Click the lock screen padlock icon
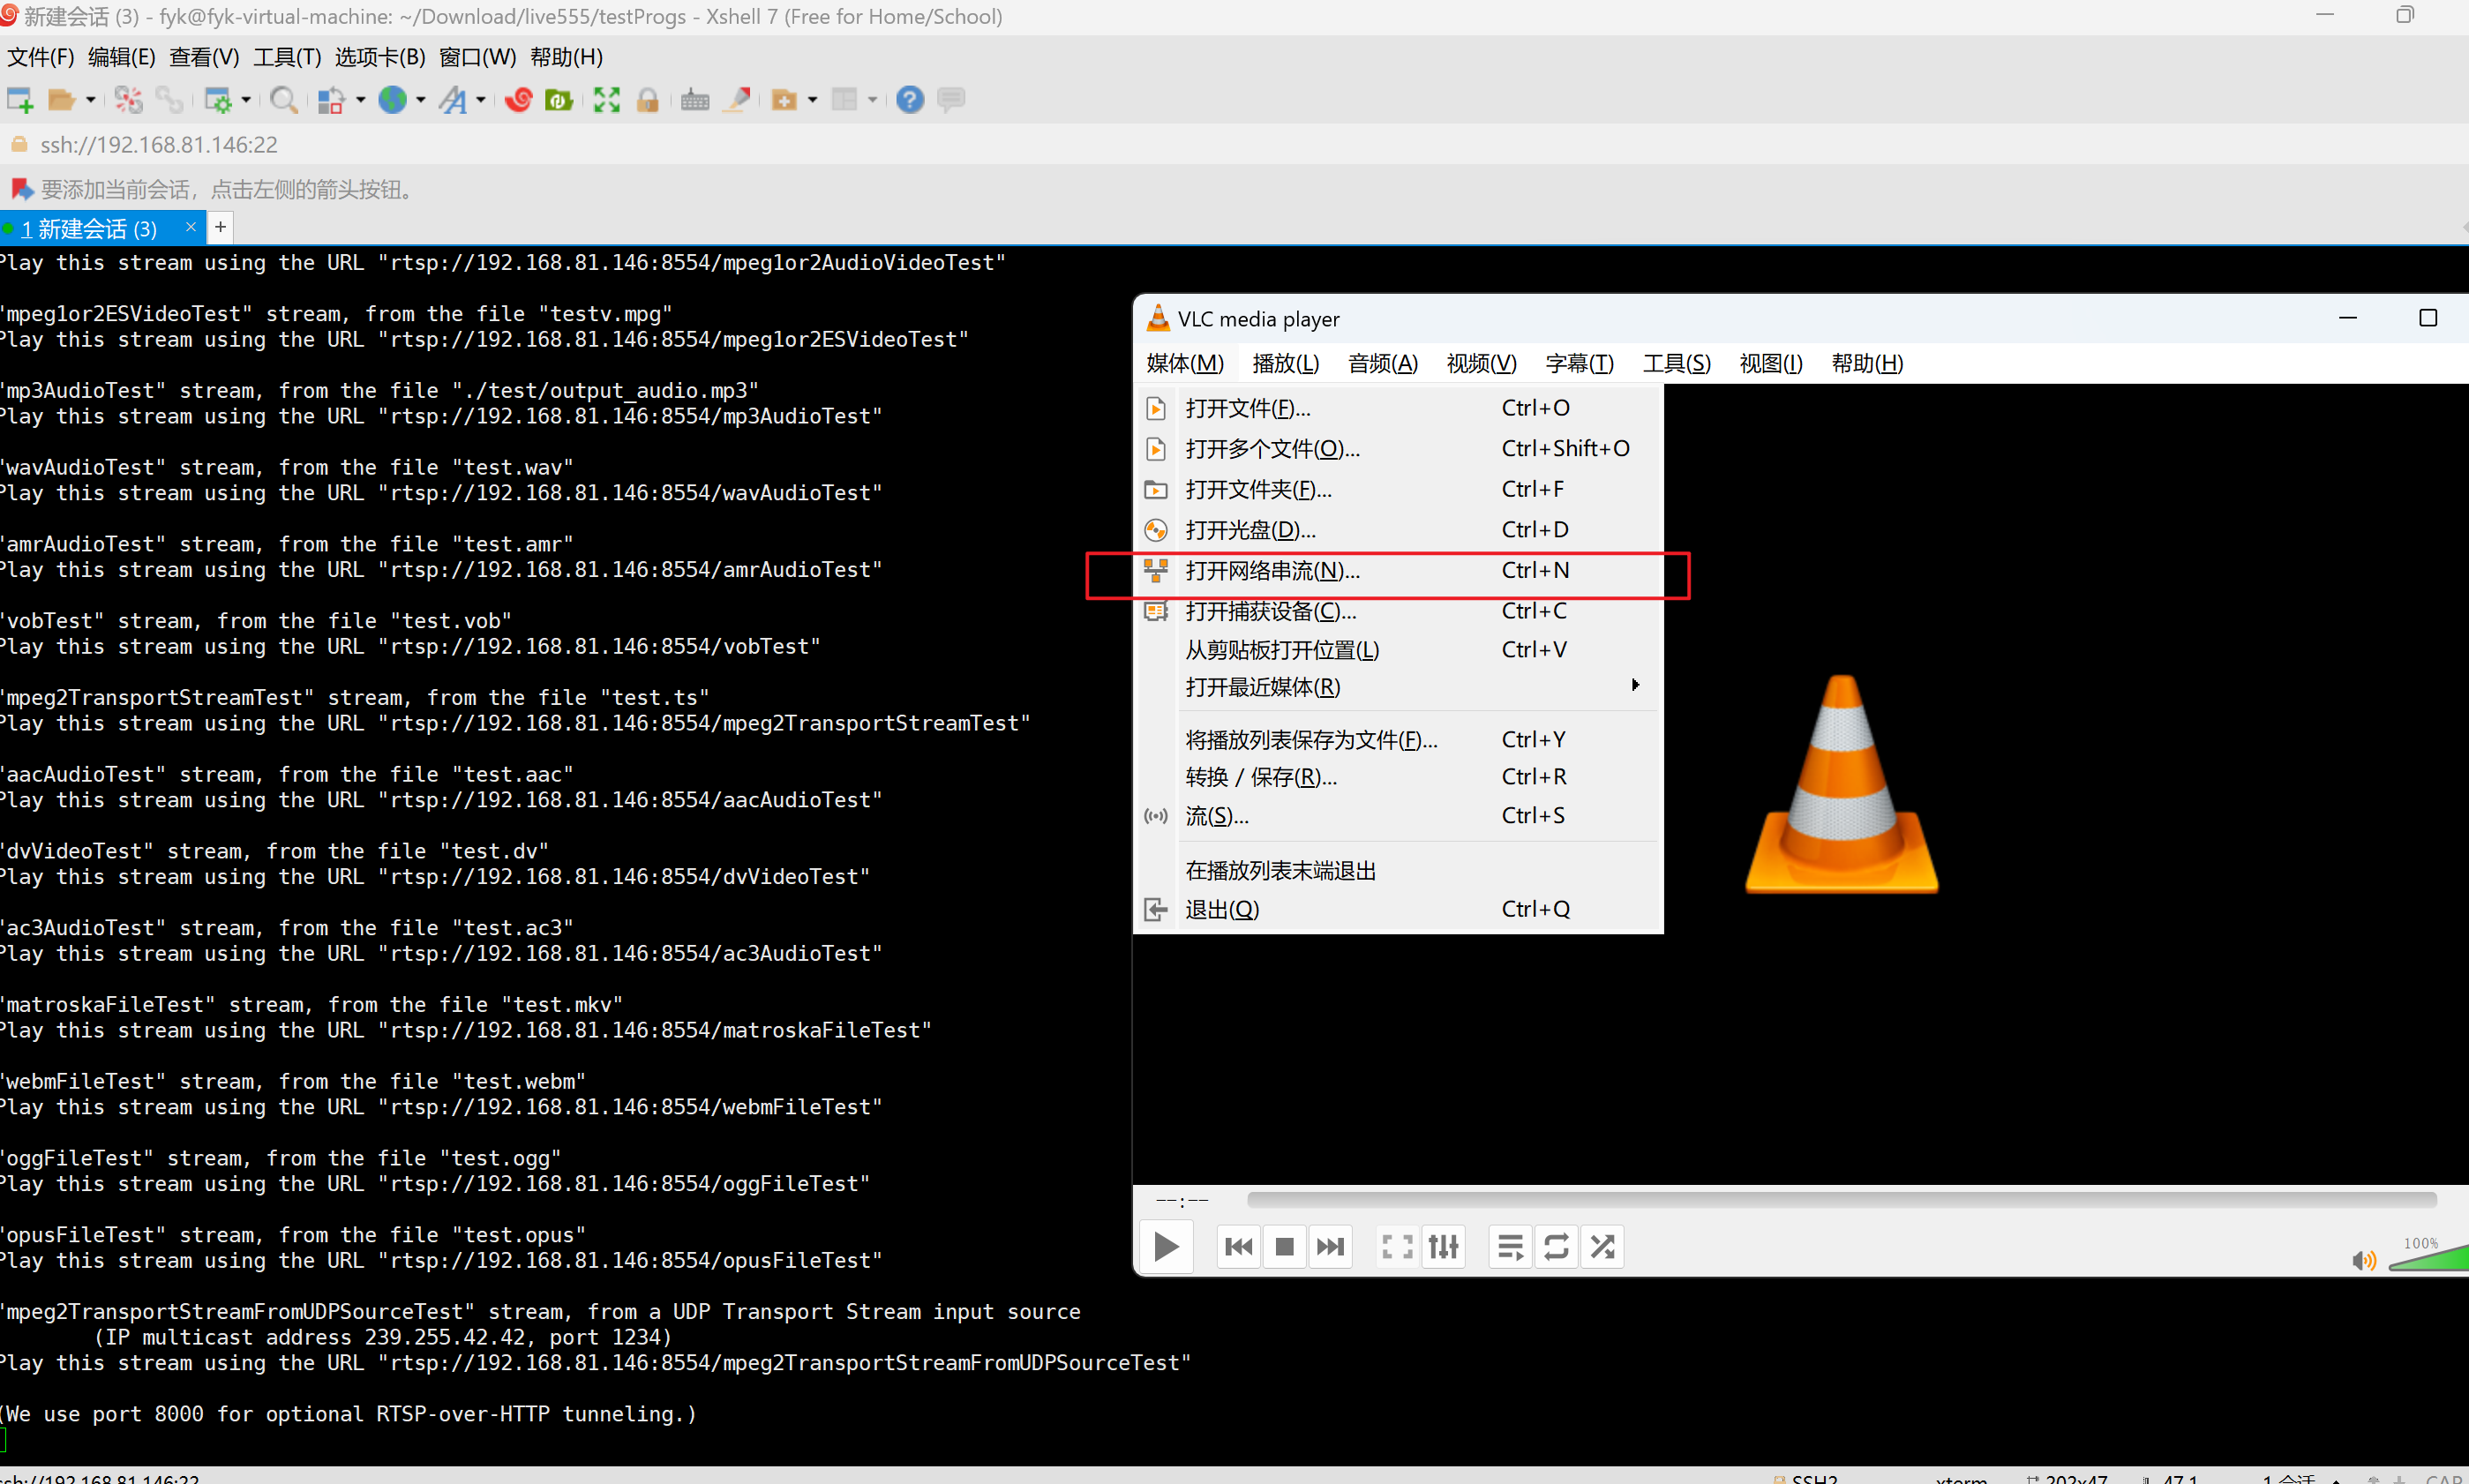This screenshot has height=1484, width=2469. click(x=647, y=99)
